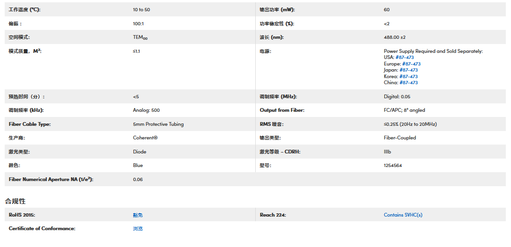This screenshot has height=247, width=511.
Task: Open the USA power supply #87-473 link
Action: [404, 58]
